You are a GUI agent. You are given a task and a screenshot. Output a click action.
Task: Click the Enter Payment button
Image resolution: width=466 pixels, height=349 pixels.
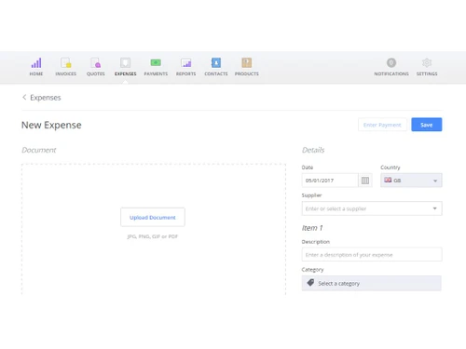click(x=382, y=125)
